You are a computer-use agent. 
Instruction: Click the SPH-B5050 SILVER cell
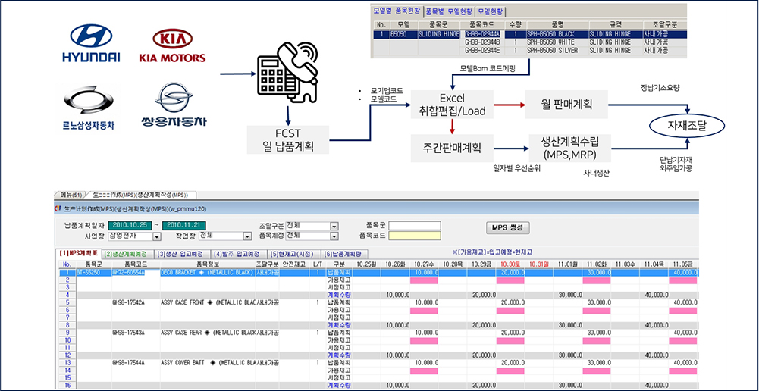click(557, 50)
